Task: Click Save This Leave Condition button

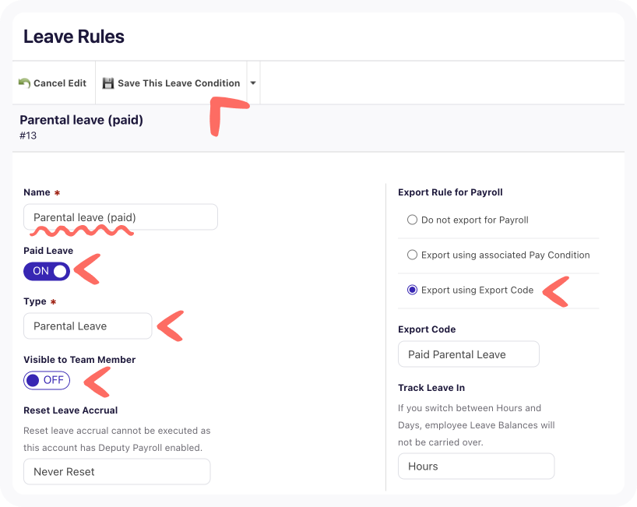Action: [171, 83]
